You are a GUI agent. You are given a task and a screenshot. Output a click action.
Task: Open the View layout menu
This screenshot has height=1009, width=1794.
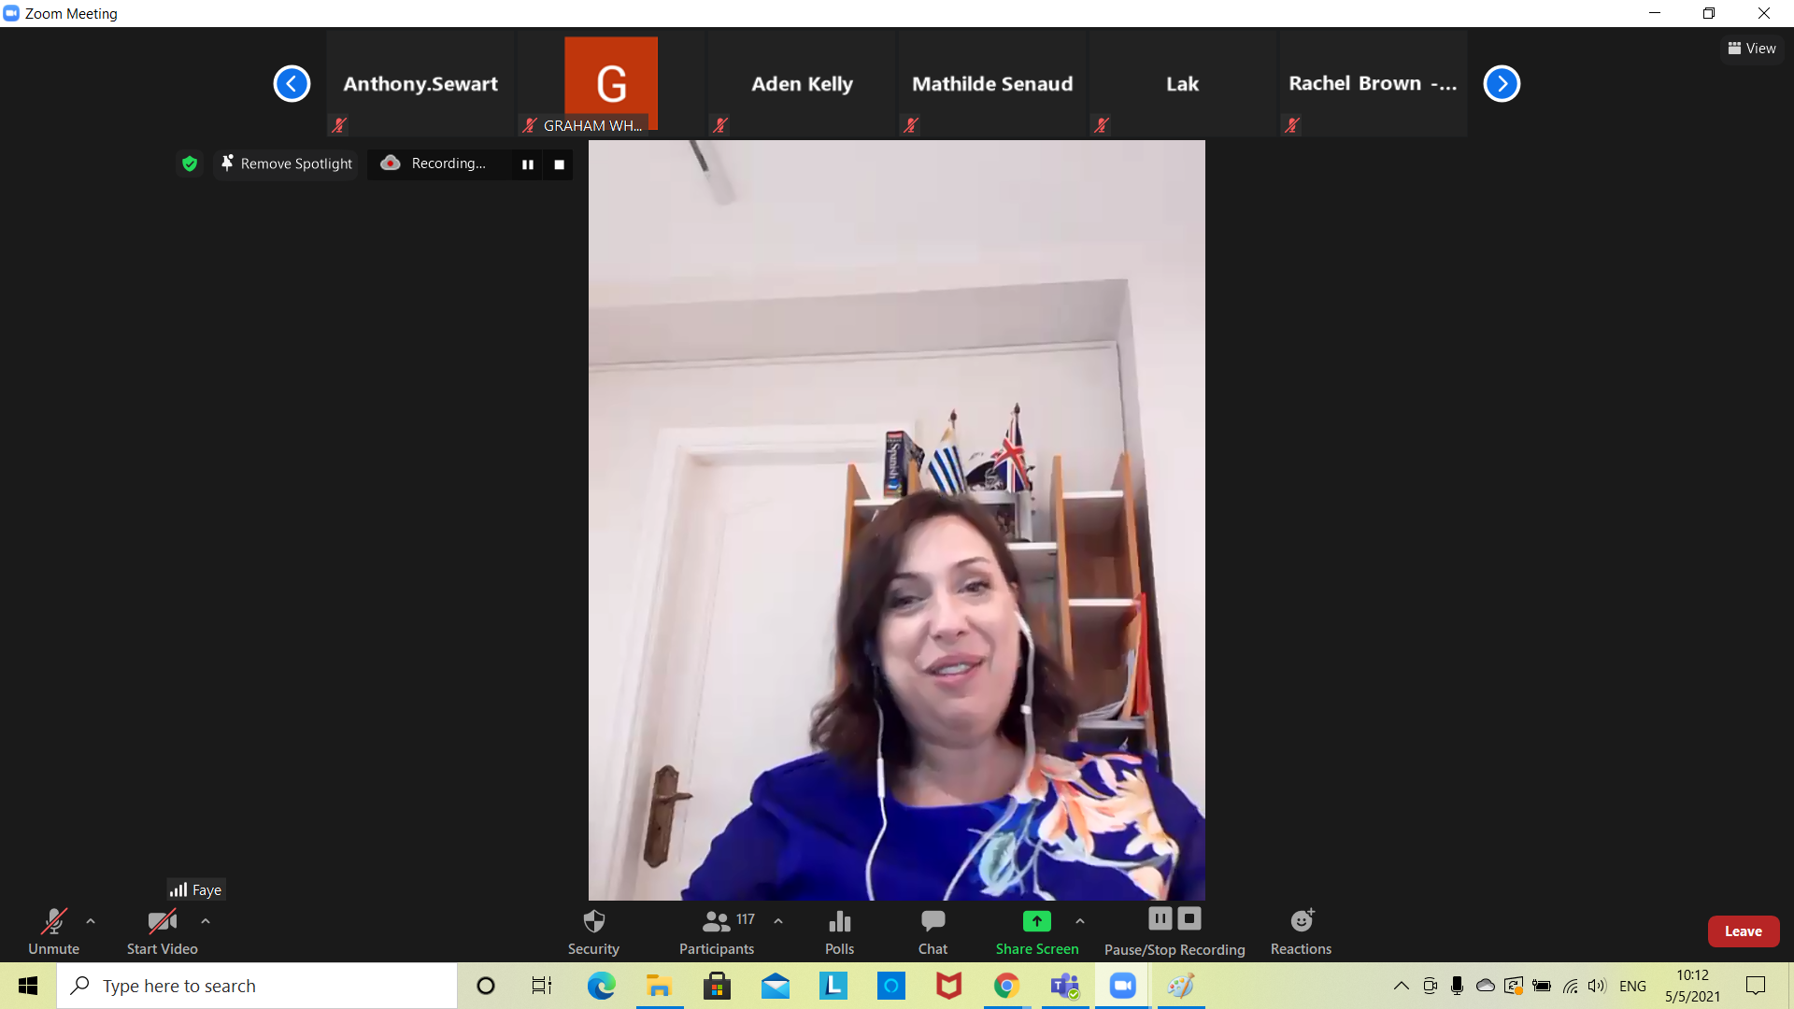pyautogui.click(x=1752, y=49)
